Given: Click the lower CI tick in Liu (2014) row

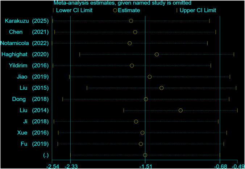Looking at the screenshot, I should [124, 110].
